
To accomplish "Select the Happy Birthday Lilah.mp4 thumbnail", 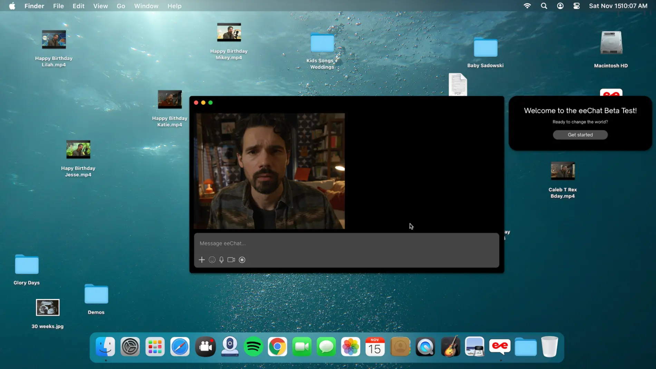I will tap(54, 39).
